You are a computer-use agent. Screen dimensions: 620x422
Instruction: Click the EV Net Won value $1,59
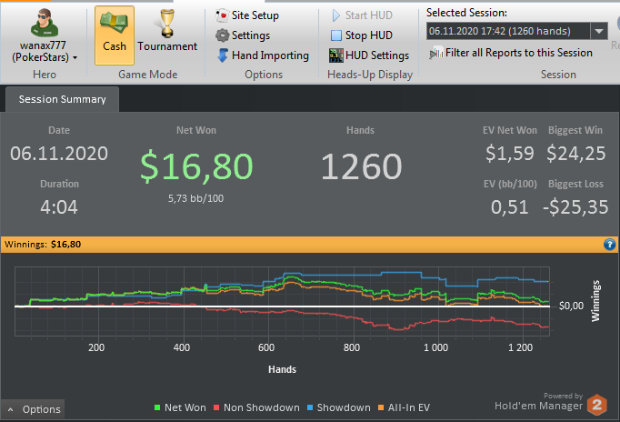[510, 154]
